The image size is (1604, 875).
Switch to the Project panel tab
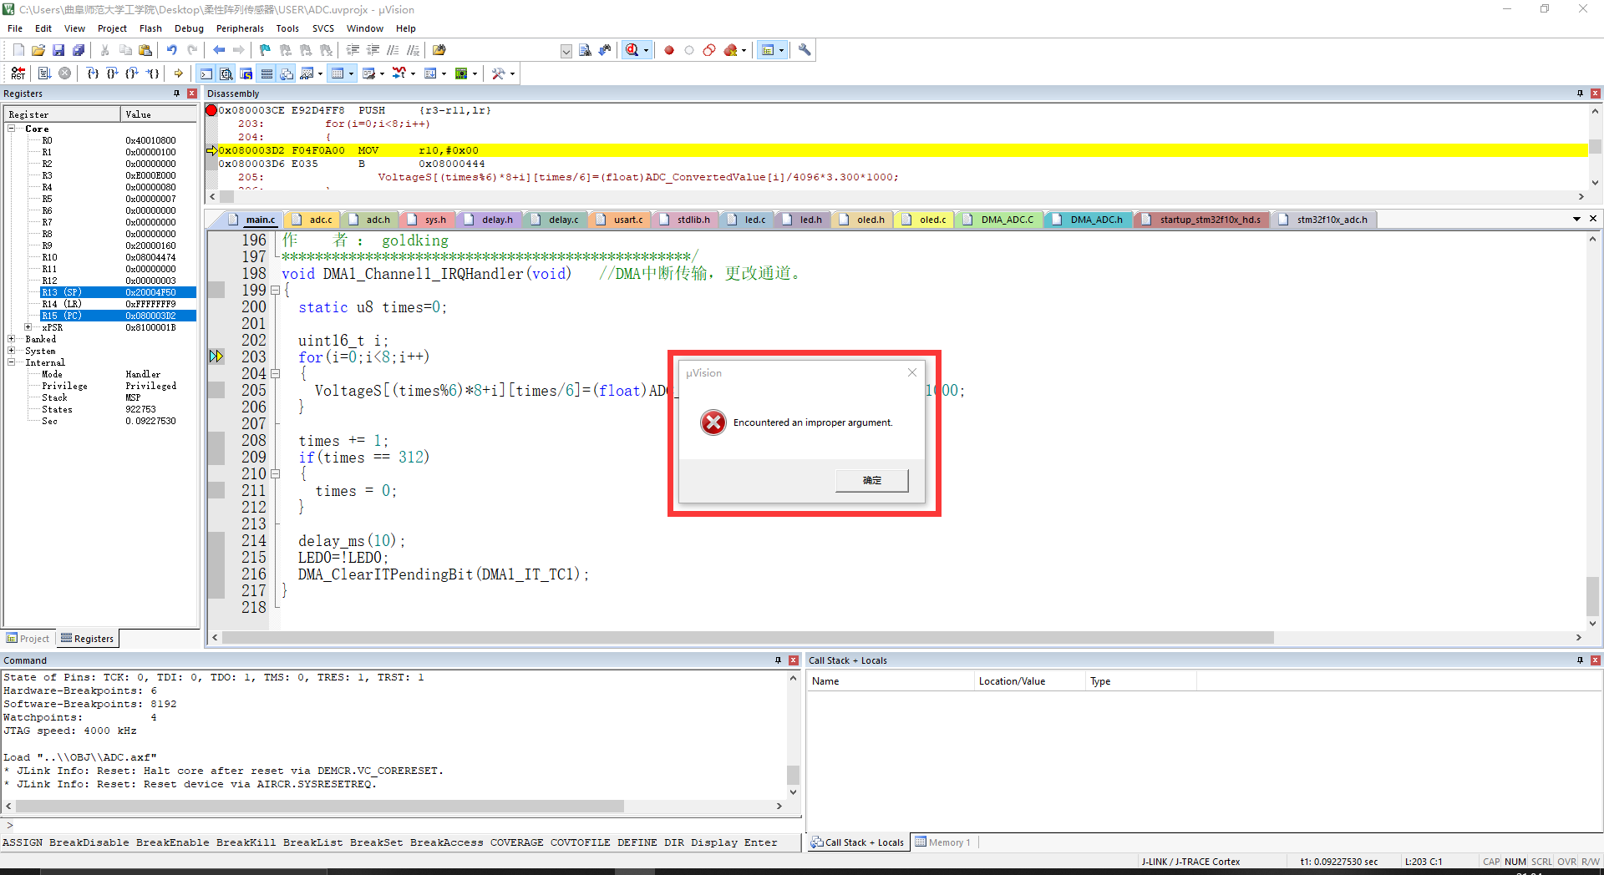28,639
